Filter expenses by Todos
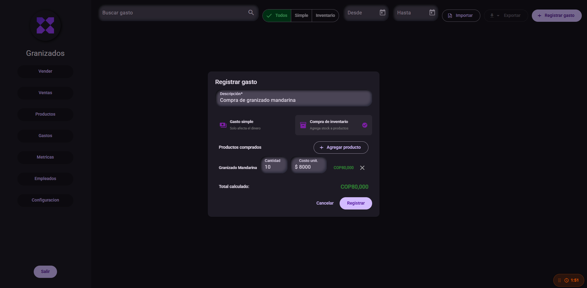This screenshot has width=587, height=288. click(x=277, y=16)
